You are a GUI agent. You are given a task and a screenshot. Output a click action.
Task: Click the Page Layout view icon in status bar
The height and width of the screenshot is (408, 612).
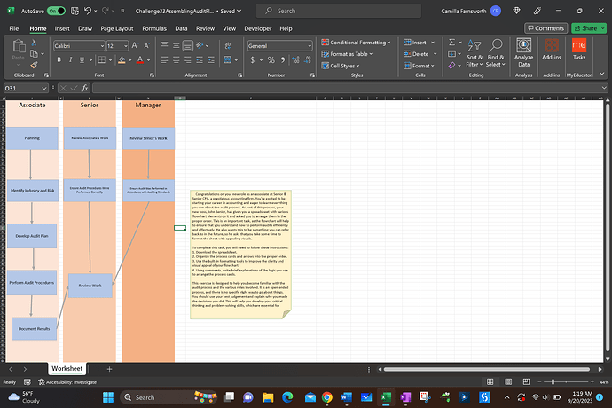(508, 381)
